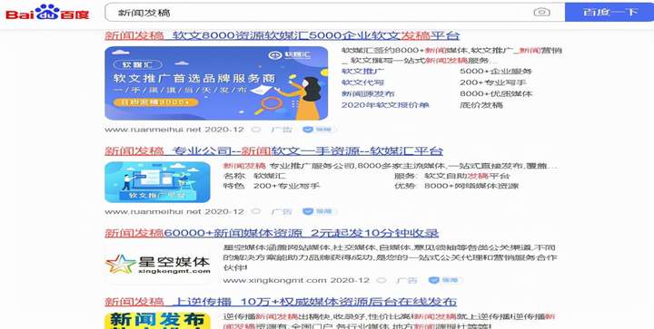Click the 广告 label under second result

(x=282, y=211)
